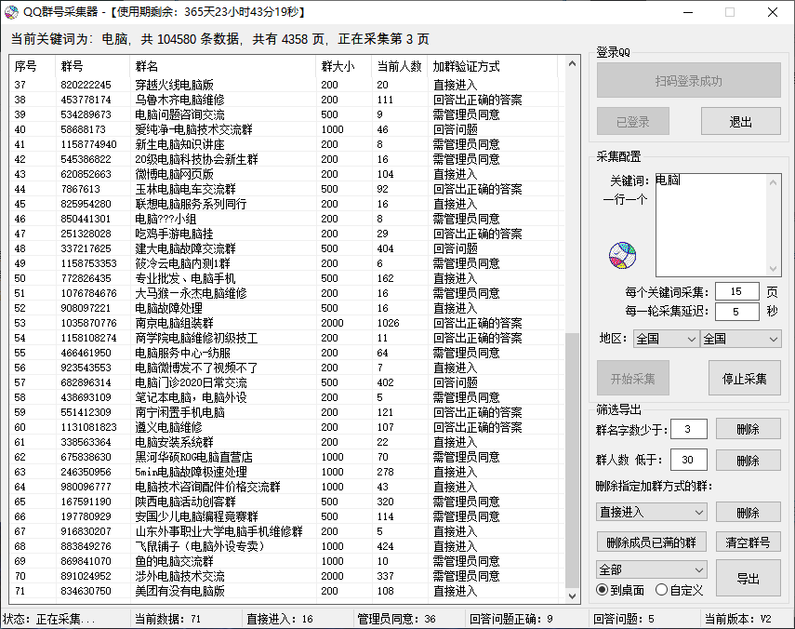
Task: Click the 已登录 button
Action: pyautogui.click(x=633, y=122)
